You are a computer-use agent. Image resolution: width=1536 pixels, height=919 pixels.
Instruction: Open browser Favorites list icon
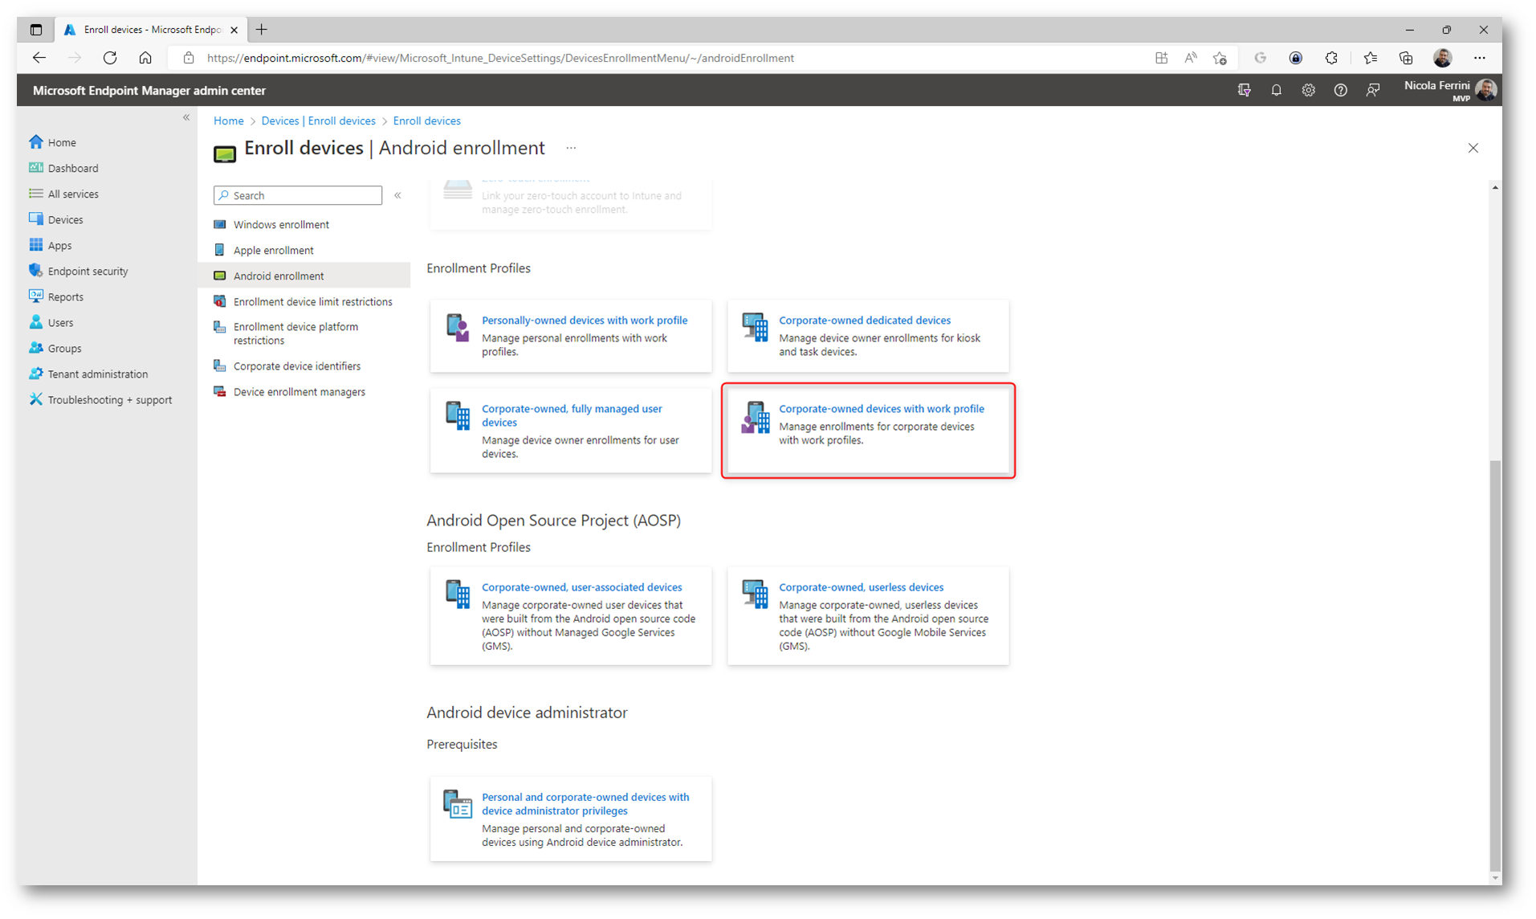[x=1370, y=58]
